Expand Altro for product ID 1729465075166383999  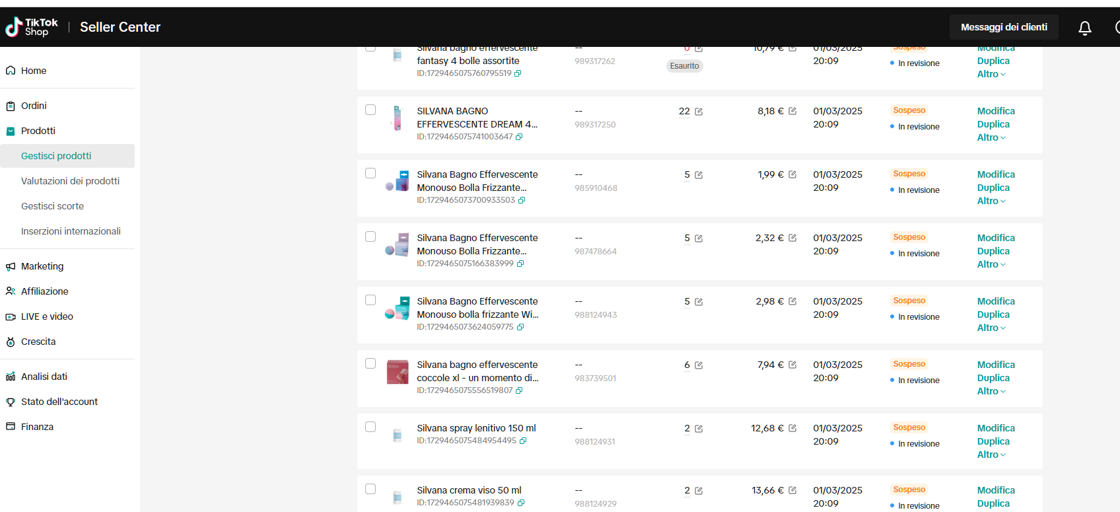(991, 264)
